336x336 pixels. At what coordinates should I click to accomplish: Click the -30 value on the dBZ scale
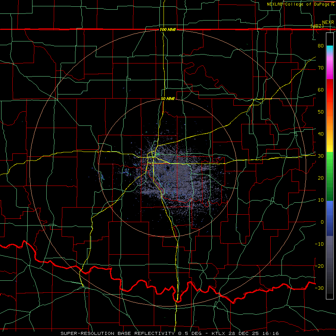click(319, 288)
